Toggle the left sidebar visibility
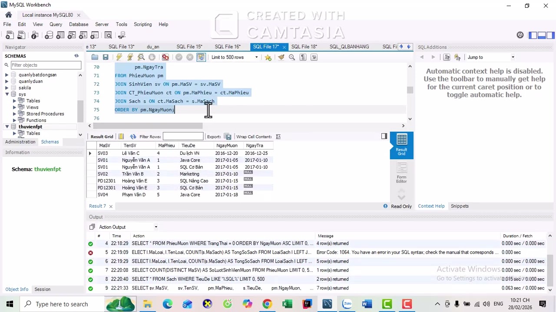The width and height of the screenshot is (556, 312). 533,35
